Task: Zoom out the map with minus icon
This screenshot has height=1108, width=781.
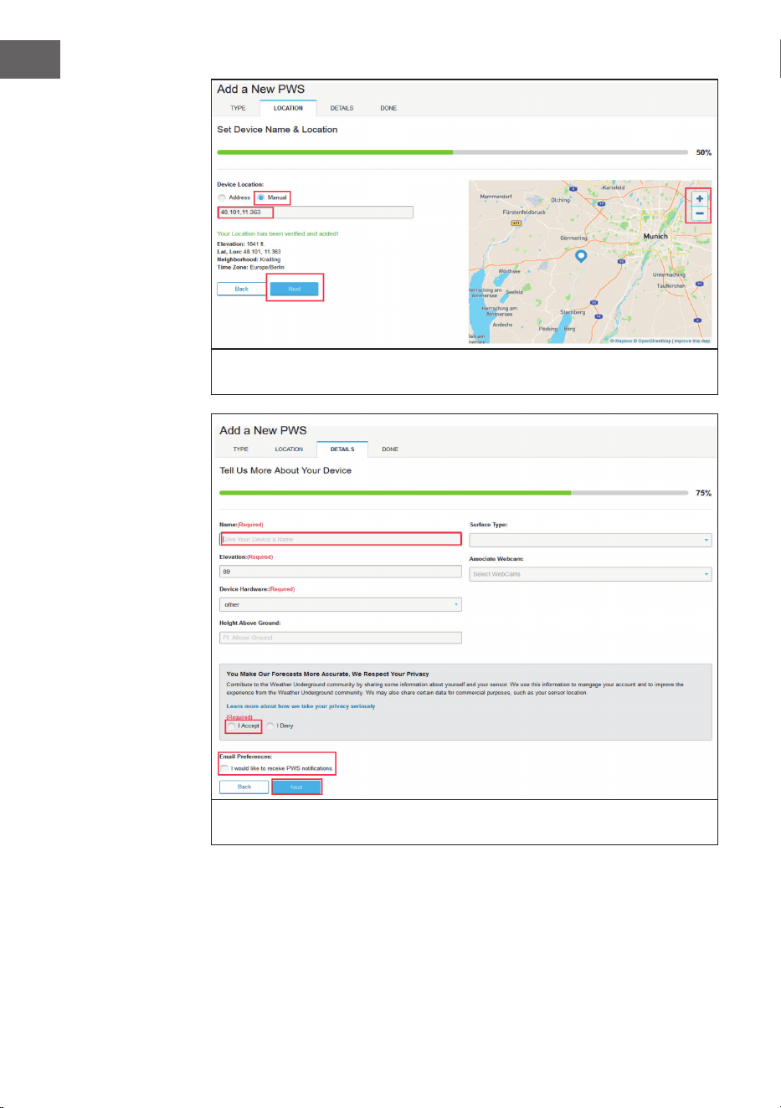Action: (699, 213)
